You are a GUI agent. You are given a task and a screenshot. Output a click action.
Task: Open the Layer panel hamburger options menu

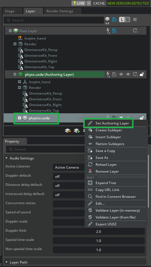click(135, 20)
